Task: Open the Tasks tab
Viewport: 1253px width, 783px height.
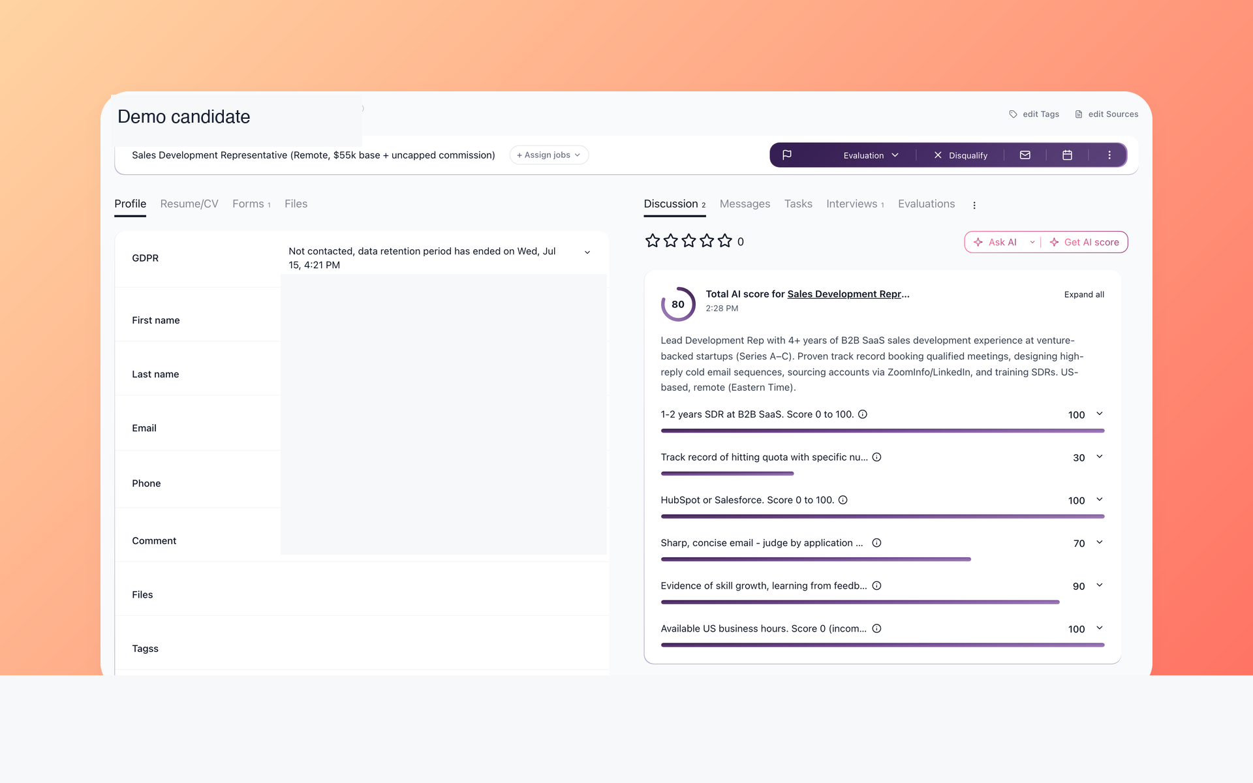Action: (798, 204)
